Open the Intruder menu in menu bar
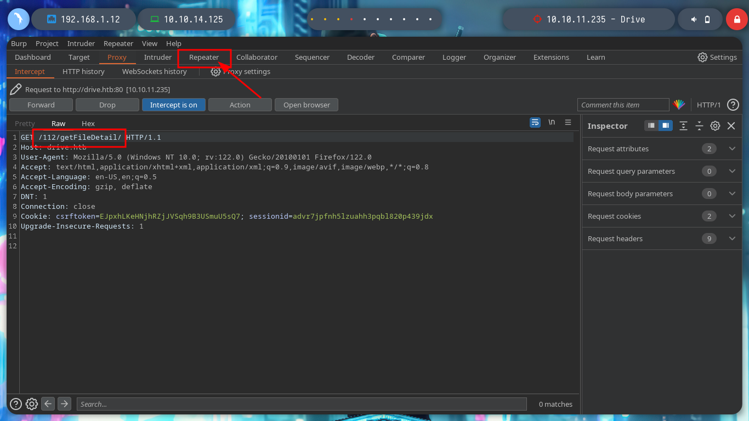Image resolution: width=749 pixels, height=421 pixels. pos(81,43)
